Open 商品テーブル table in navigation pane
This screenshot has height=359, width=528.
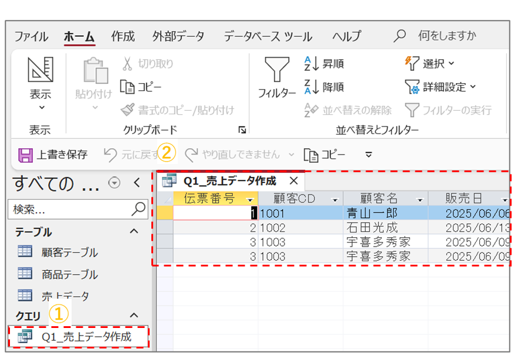tap(69, 274)
